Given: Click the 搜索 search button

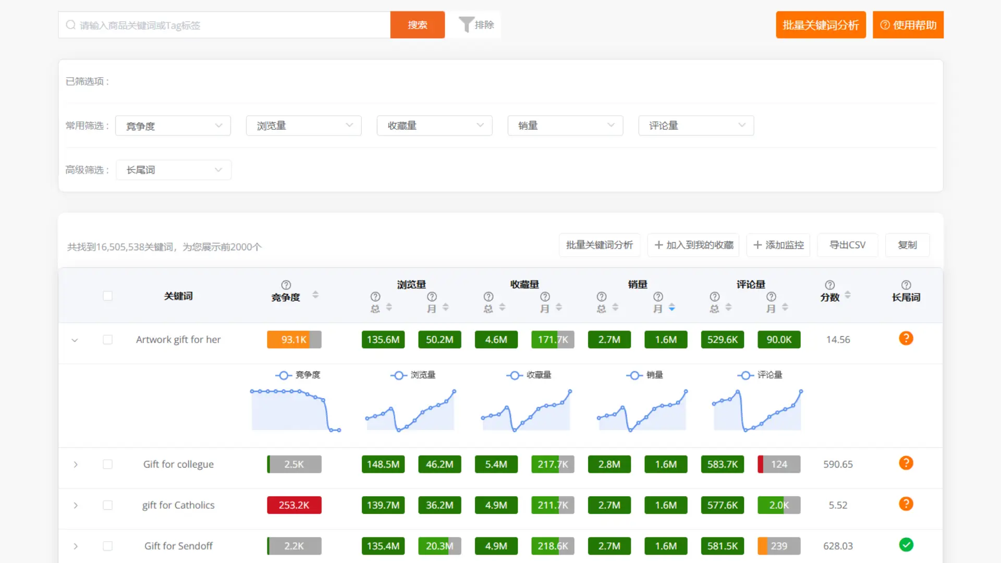Looking at the screenshot, I should pos(417,25).
